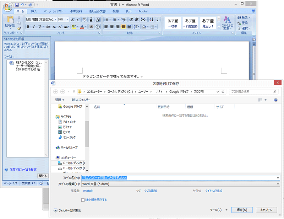Open the Review ribbon tab
The image size is (284, 219).
pos(116,11)
